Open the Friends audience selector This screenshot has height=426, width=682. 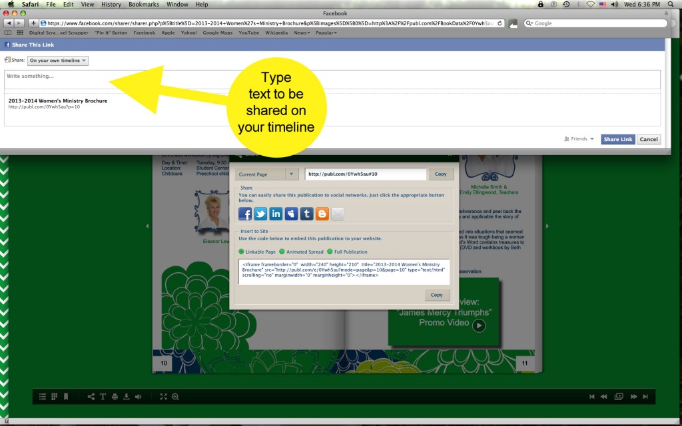click(579, 139)
